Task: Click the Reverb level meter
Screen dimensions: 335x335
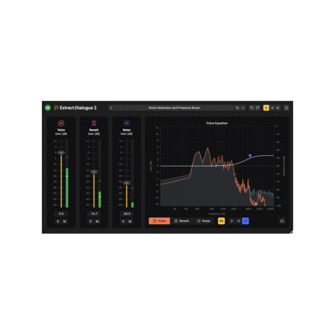Action: tap(99, 174)
